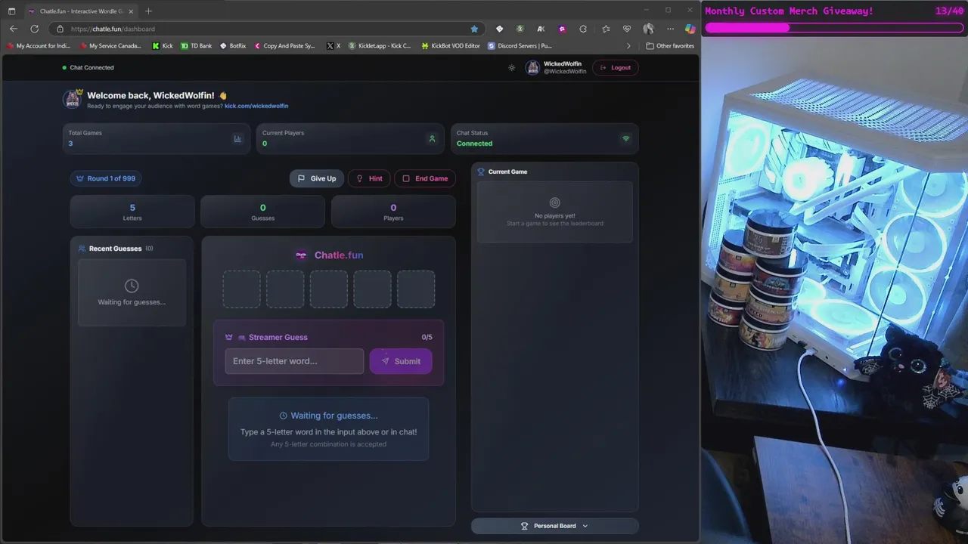
Task: Submit the streamer guess
Action: [401, 361]
